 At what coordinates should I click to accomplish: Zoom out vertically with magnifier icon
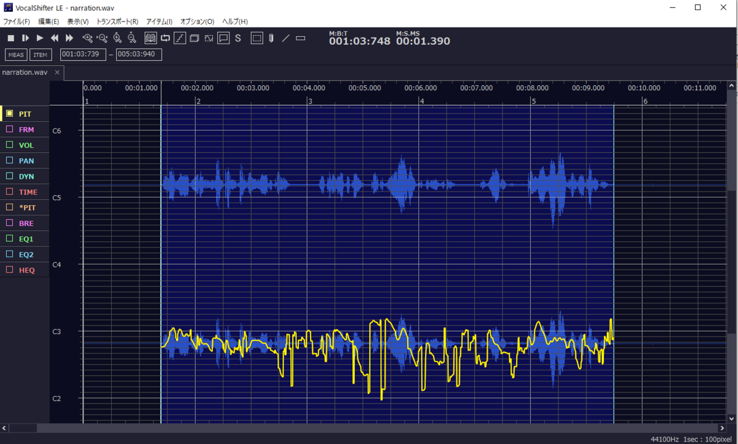click(132, 38)
